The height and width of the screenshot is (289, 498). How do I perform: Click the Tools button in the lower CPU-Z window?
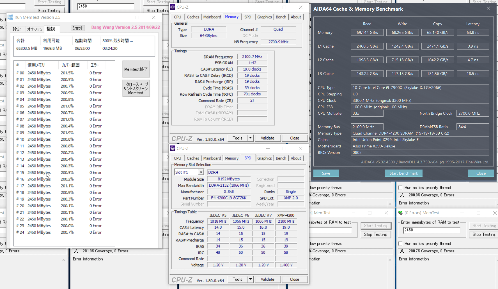tap(237, 279)
